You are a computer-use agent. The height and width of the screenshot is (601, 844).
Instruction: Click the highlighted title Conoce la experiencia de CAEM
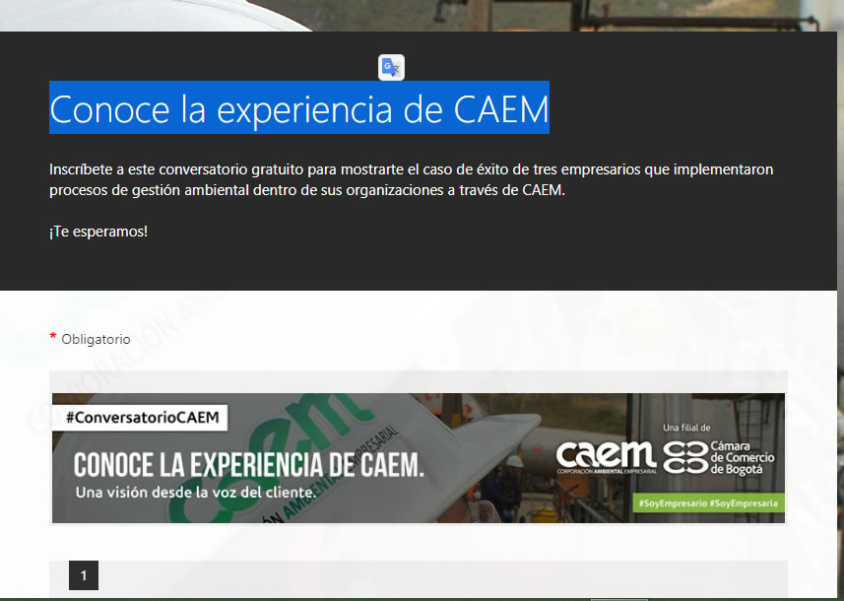click(299, 107)
